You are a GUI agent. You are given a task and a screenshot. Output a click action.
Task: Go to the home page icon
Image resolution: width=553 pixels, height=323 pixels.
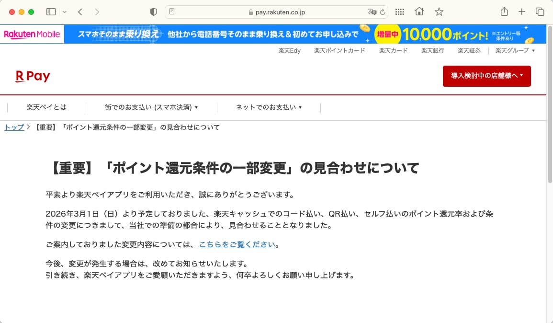[x=419, y=12]
